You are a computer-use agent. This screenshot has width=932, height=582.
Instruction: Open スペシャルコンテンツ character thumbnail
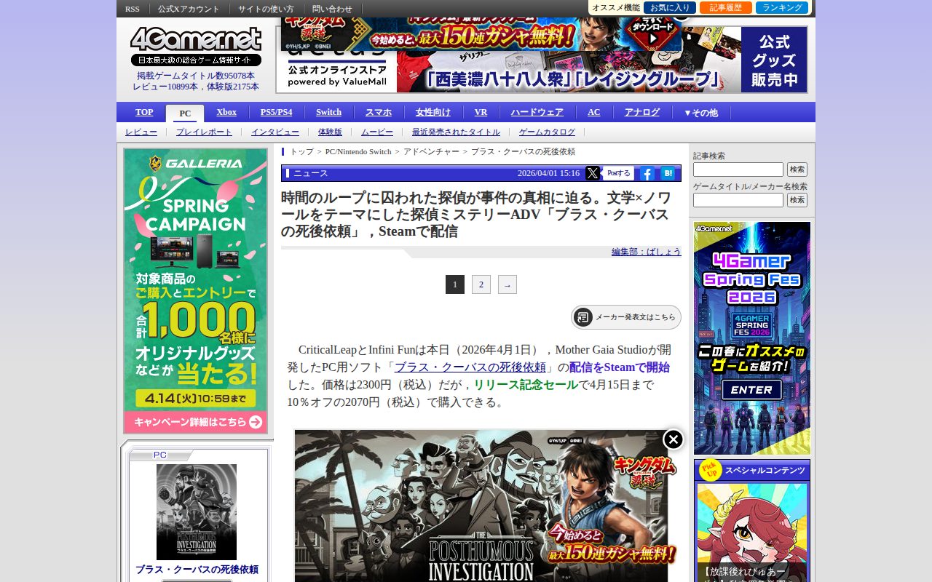752,533
